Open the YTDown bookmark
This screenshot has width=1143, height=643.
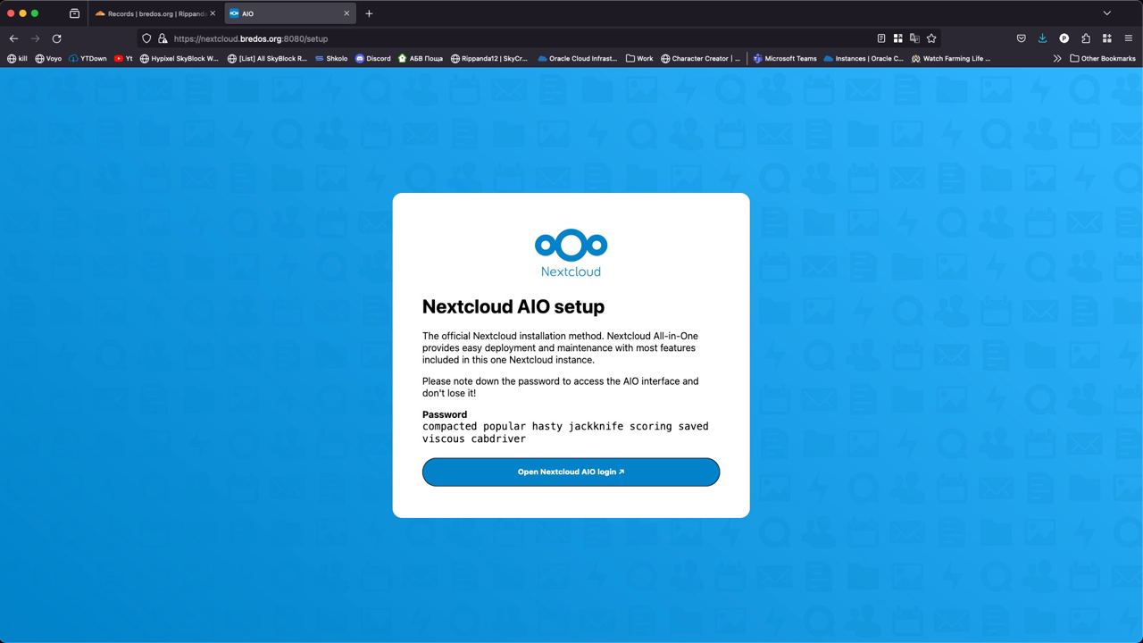[x=88, y=58]
